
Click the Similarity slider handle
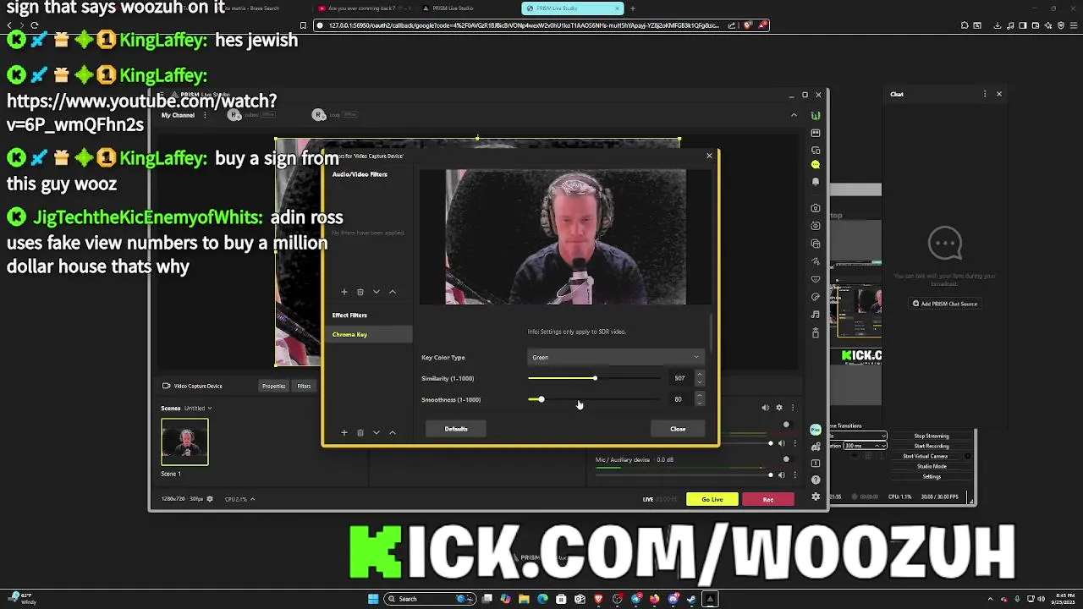595,378
